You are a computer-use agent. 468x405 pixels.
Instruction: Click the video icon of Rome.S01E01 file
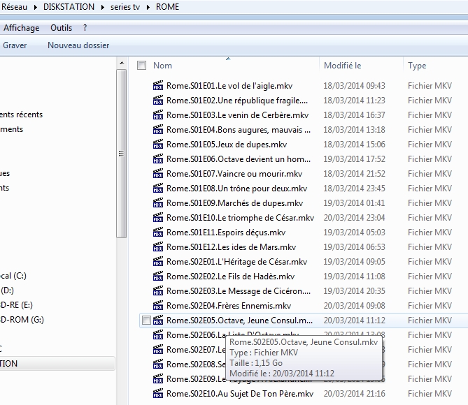tap(159, 86)
